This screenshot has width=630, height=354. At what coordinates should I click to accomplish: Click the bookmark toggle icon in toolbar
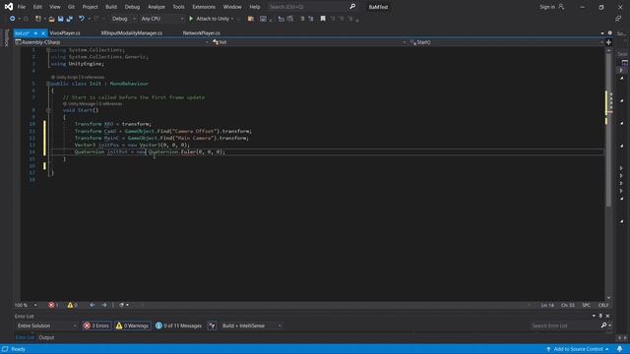click(x=323, y=19)
